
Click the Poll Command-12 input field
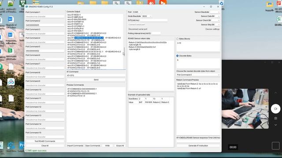point(45,111)
